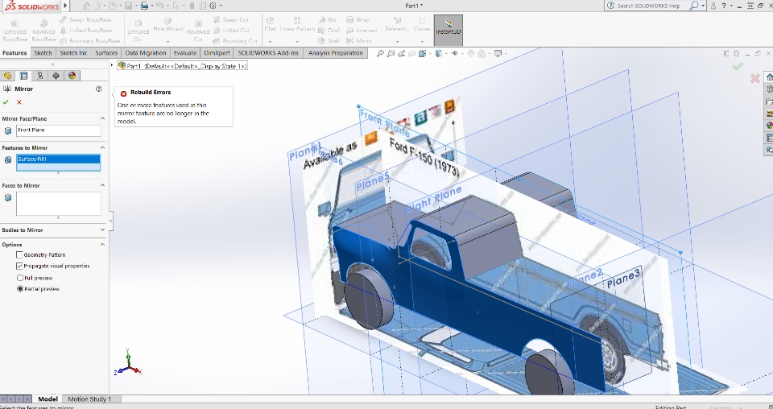Expand the Part1 flyout tree arrow

click(112, 65)
